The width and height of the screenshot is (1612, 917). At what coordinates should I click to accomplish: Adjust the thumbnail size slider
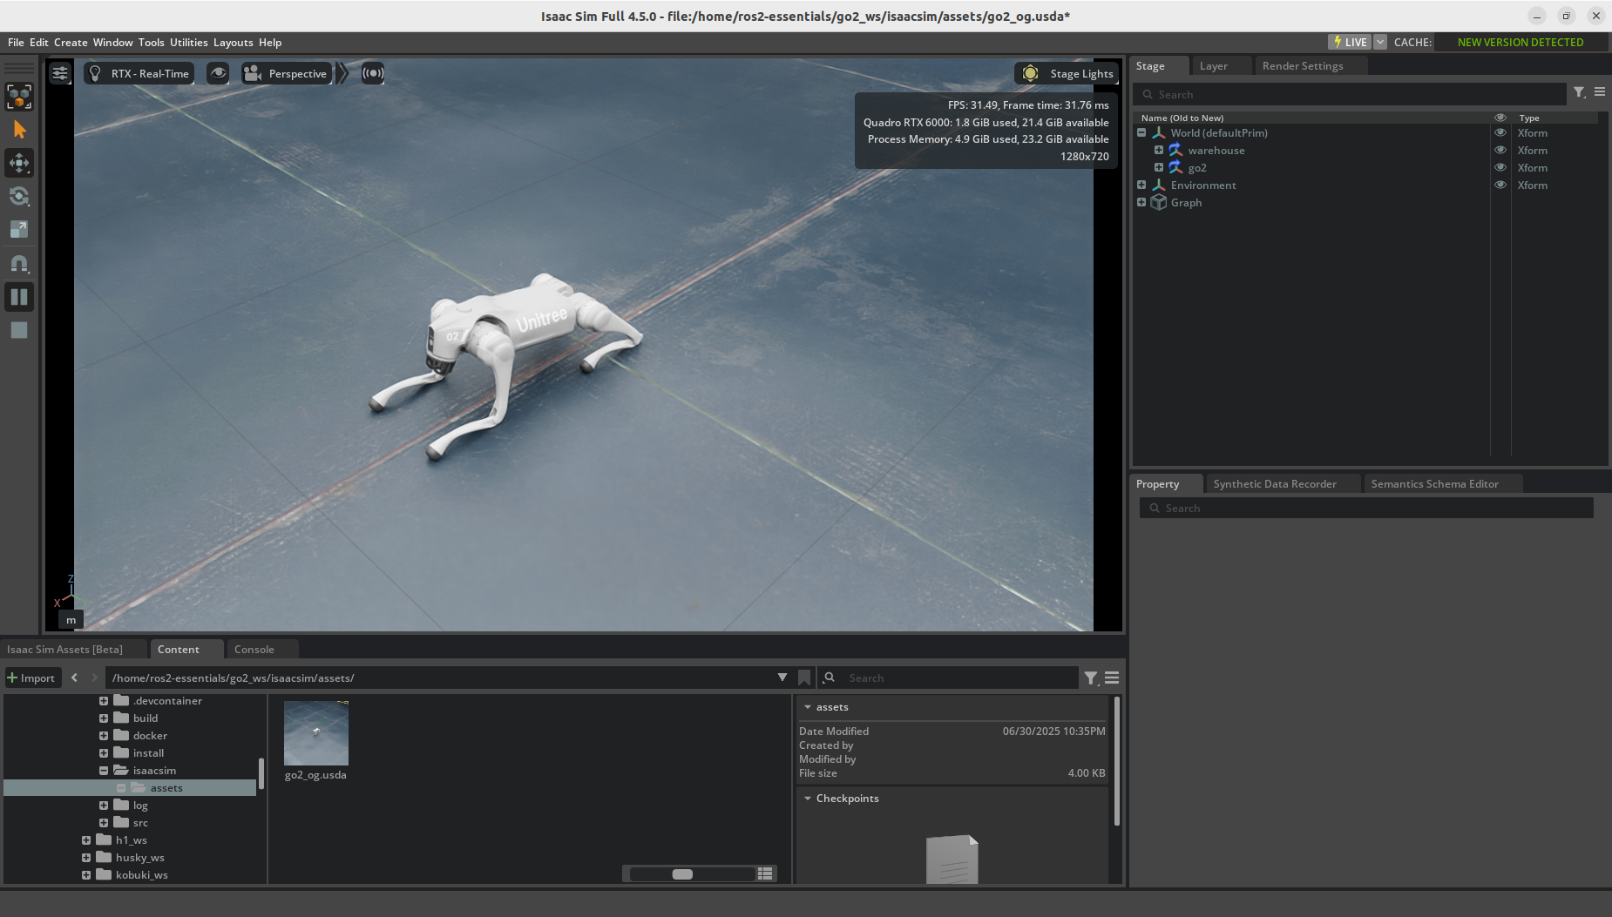pyautogui.click(x=691, y=873)
